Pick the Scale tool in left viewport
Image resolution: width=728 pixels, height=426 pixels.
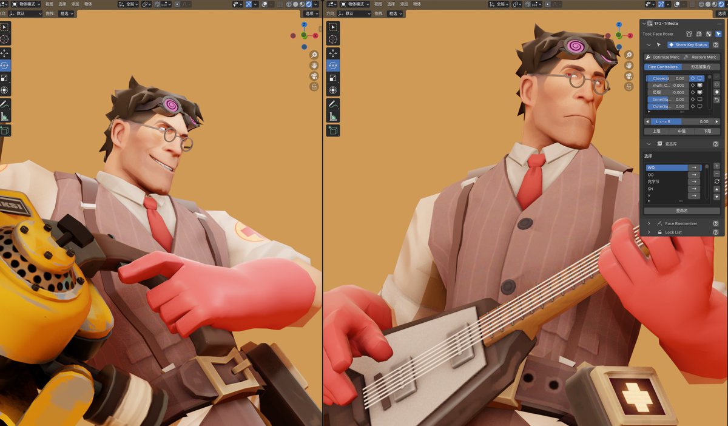click(4, 78)
